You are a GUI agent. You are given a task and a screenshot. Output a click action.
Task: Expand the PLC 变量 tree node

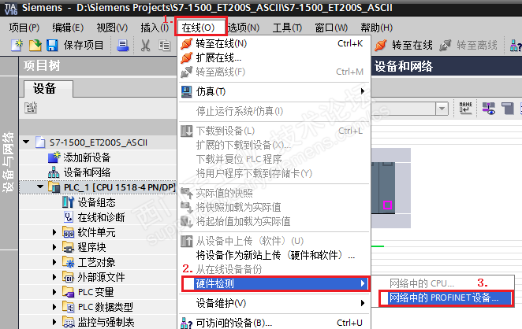coord(54,292)
